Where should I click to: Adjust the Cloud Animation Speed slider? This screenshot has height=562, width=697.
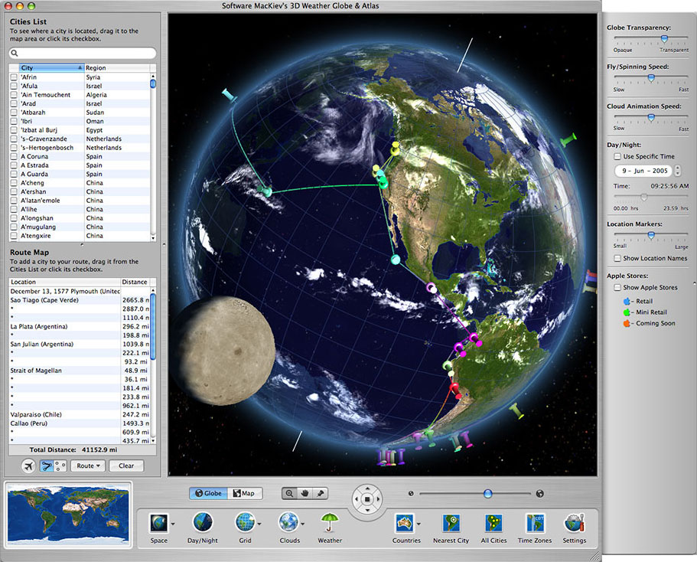pyautogui.click(x=651, y=117)
